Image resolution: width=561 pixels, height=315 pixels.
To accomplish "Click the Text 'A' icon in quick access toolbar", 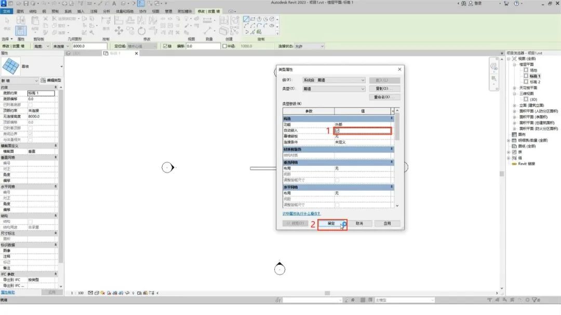I will pyautogui.click(x=114, y=3).
